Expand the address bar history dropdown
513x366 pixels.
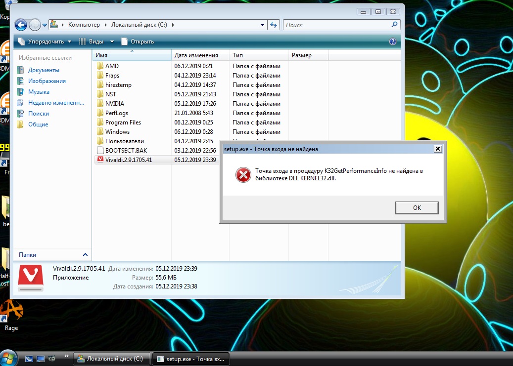262,25
